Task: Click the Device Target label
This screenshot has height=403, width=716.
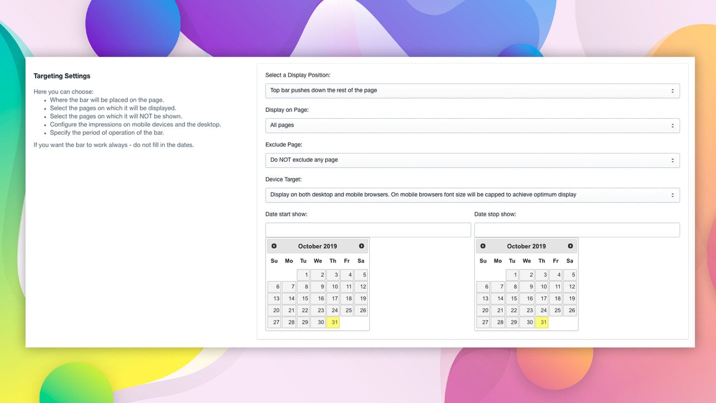Action: pos(284,180)
